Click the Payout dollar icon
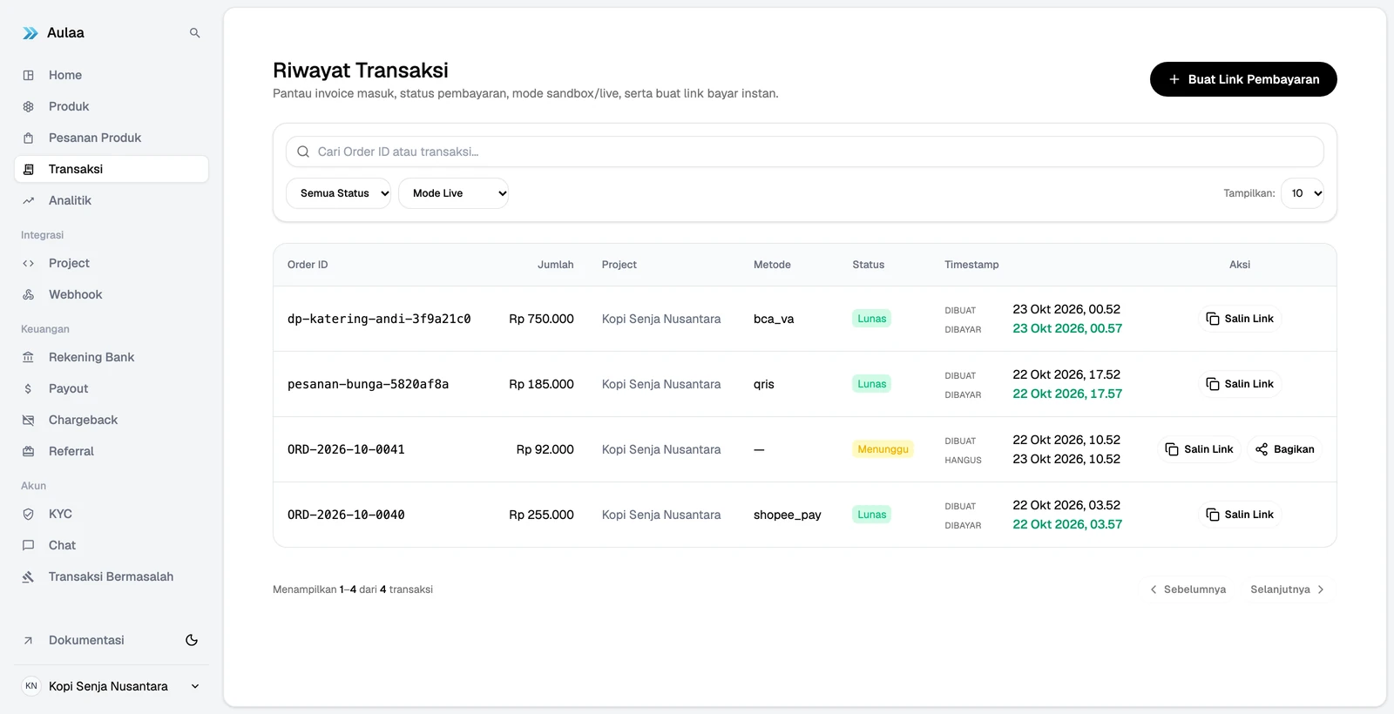The width and height of the screenshot is (1394, 714). coord(29,388)
